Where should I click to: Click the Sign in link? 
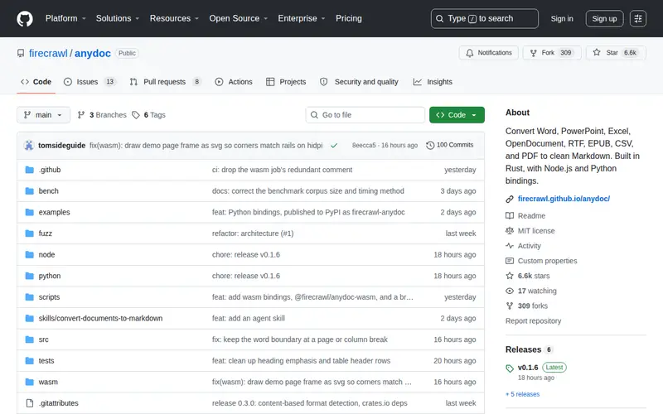[x=562, y=18]
